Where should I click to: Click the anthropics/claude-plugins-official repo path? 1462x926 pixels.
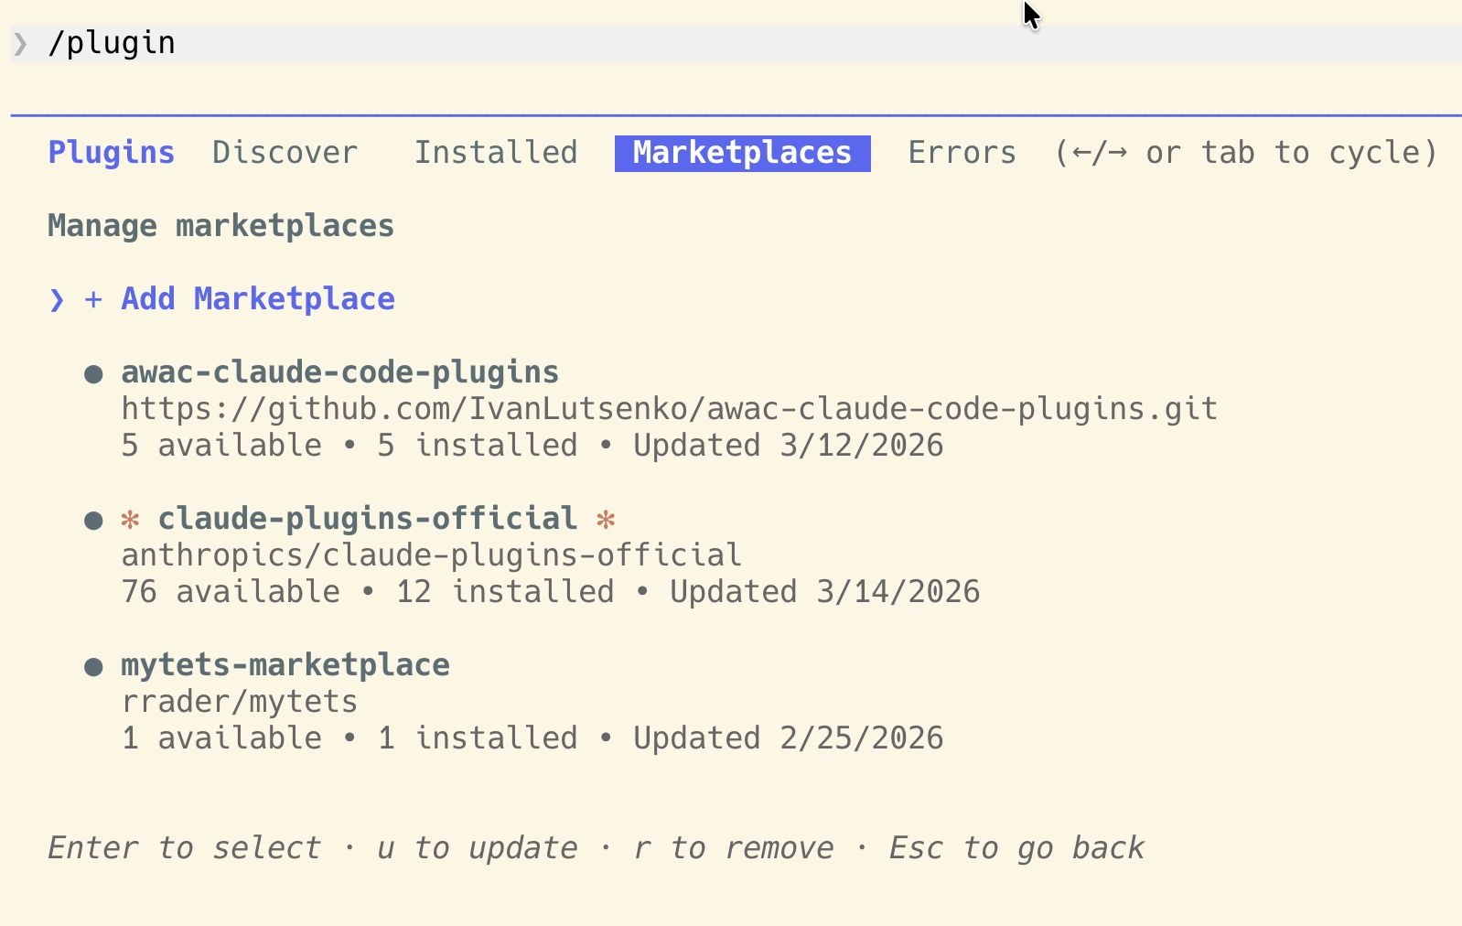[431, 555]
